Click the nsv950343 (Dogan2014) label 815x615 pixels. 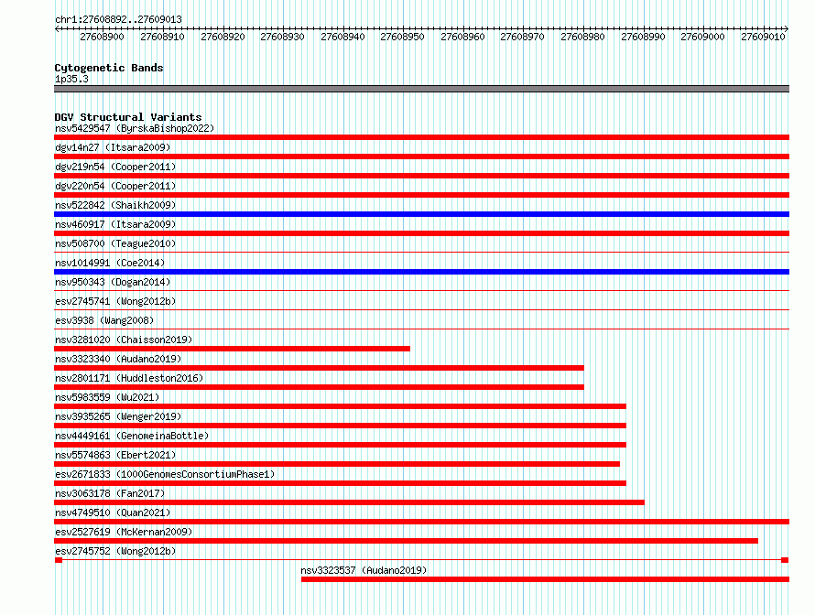point(113,282)
